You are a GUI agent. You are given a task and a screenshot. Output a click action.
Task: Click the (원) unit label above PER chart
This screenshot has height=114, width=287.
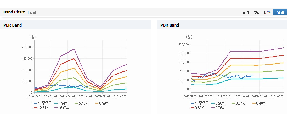tap(33, 37)
